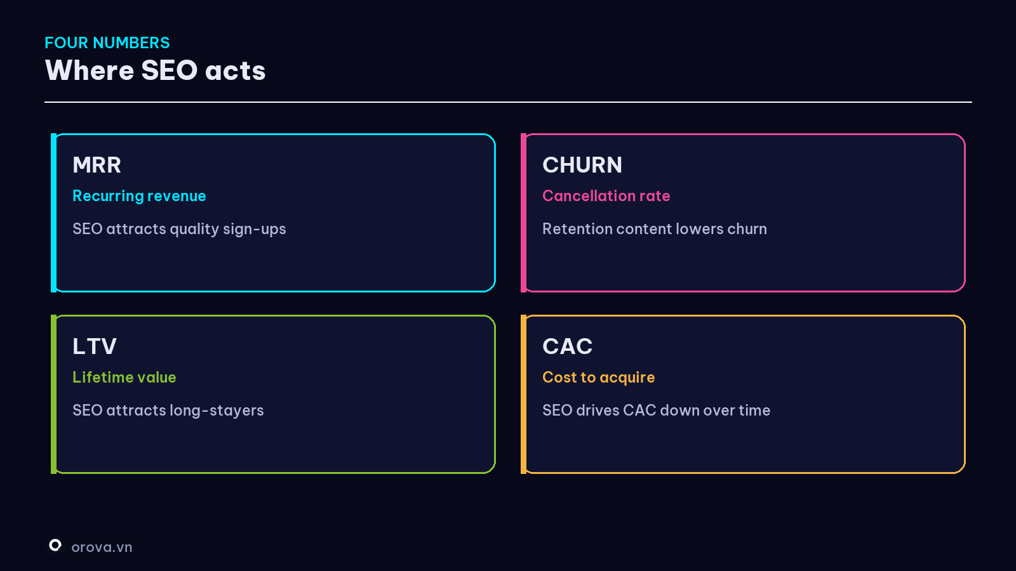Select the MRR card heading
Screen dimensions: 1016x571
97,165
